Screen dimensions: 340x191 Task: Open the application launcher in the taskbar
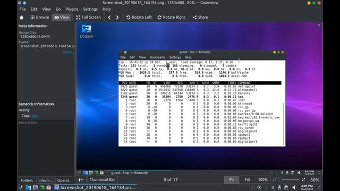click(x=21, y=187)
